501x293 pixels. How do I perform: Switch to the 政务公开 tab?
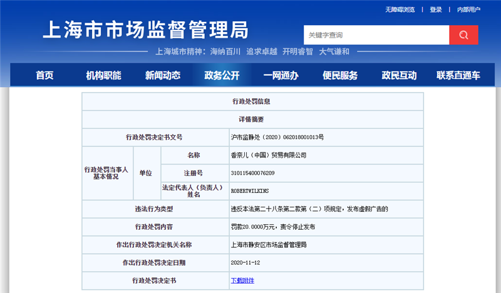222,76
